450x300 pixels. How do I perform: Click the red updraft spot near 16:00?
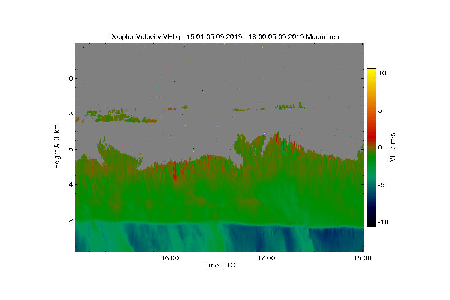click(x=175, y=175)
